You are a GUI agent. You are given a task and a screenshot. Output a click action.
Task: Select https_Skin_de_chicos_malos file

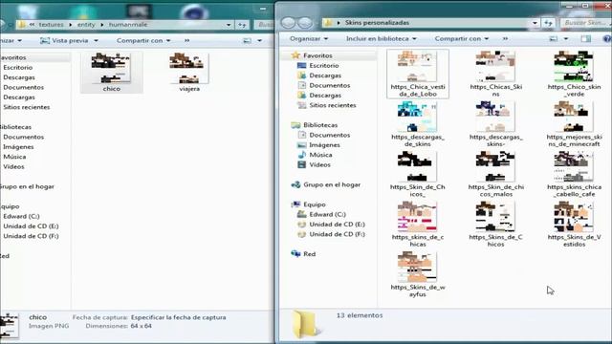pyautogui.click(x=495, y=174)
